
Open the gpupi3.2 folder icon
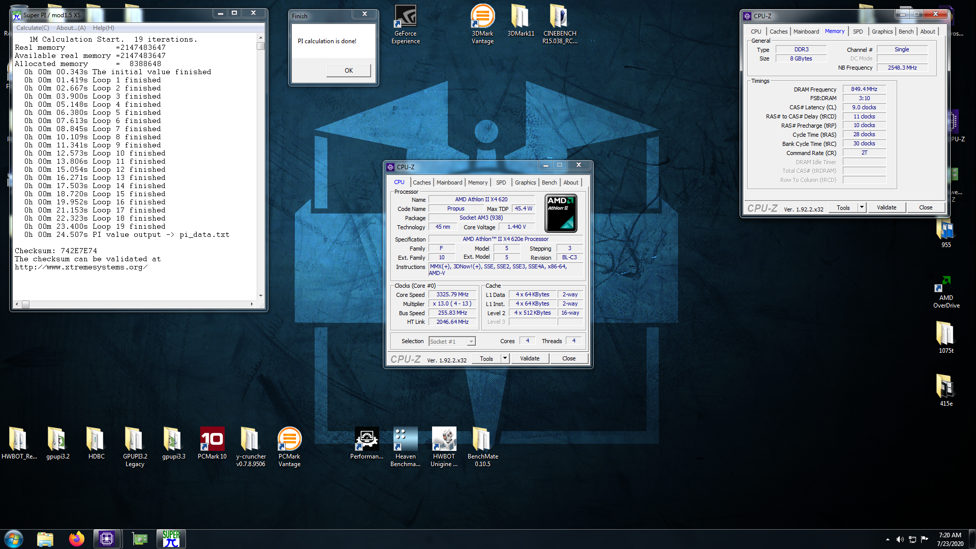pyautogui.click(x=58, y=443)
